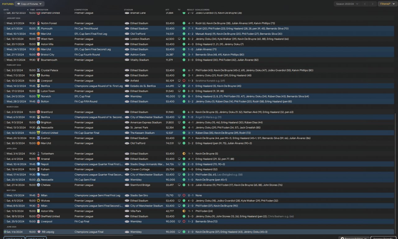
Task: Click the red loss indicator on 25/5/2024 Liverpool row
Action: [184, 222]
